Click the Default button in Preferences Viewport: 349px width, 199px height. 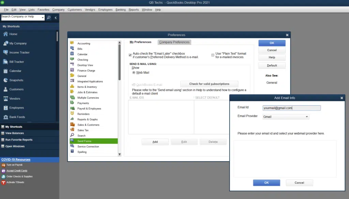272,66
